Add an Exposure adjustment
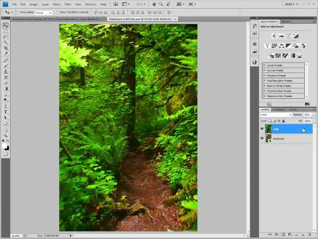The image size is (318, 239). pyautogui.click(x=296, y=36)
